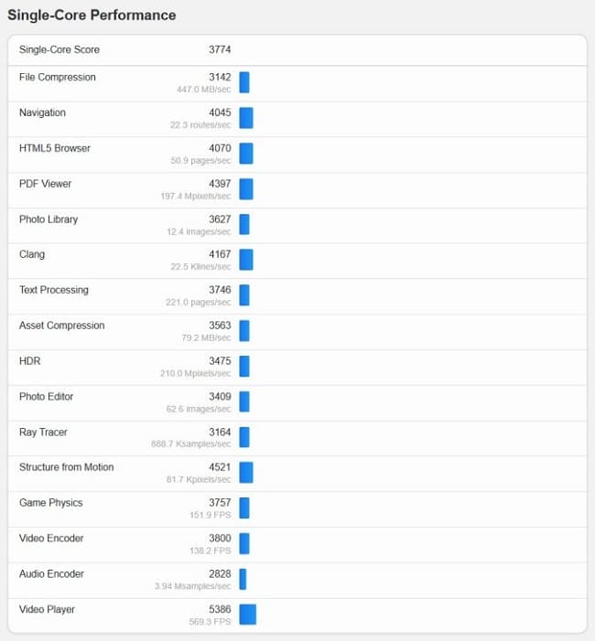
Task: Click the PDF Viewer label
Action: [x=45, y=184]
